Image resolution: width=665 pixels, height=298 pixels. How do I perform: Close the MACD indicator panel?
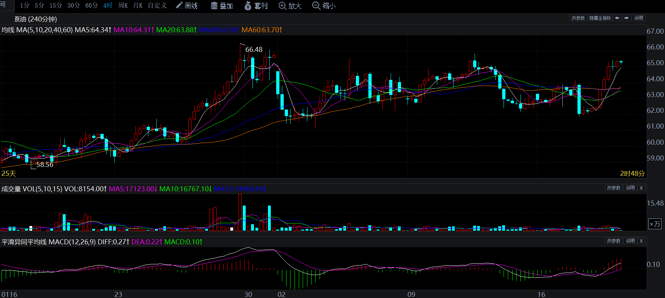641,241
